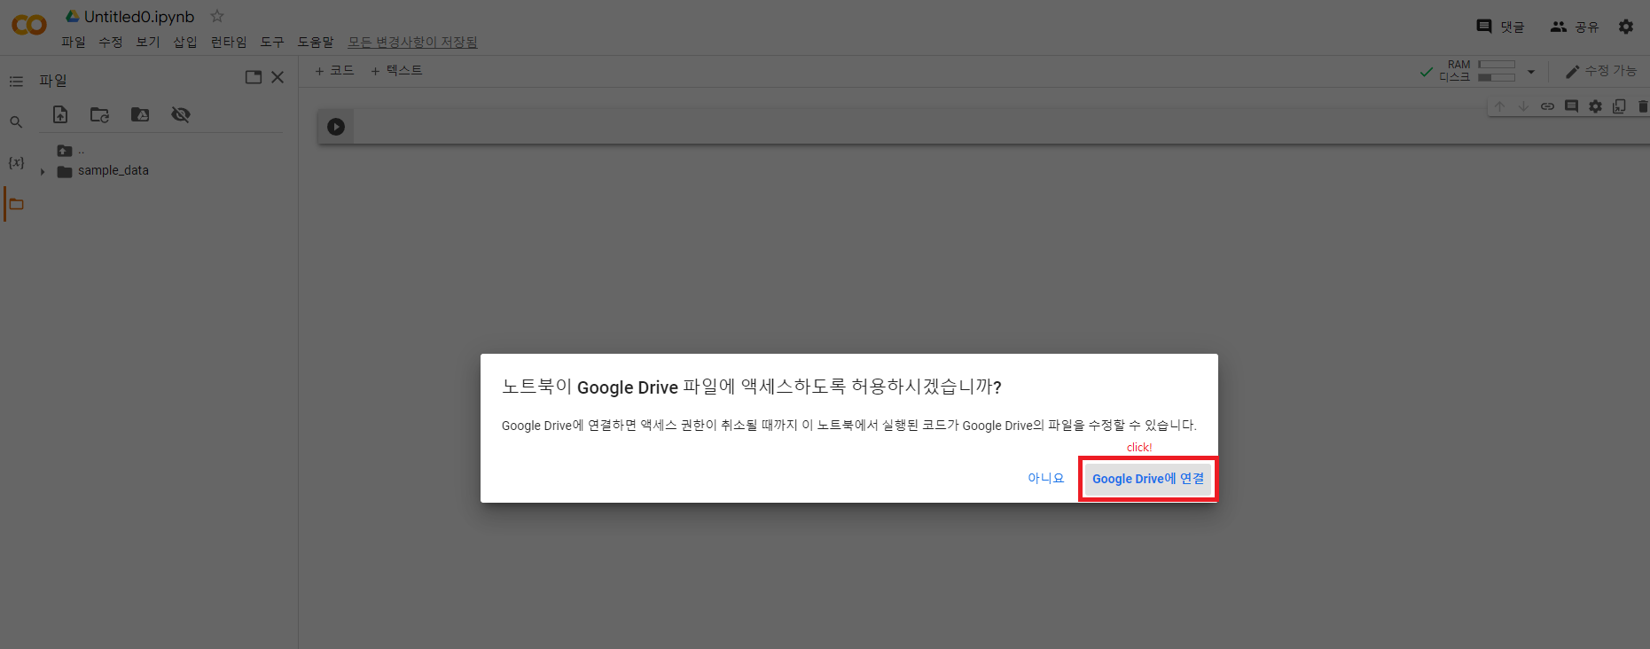Move cell up arrow icon
Viewport: 1650px width, 649px height.
pos(1500,106)
